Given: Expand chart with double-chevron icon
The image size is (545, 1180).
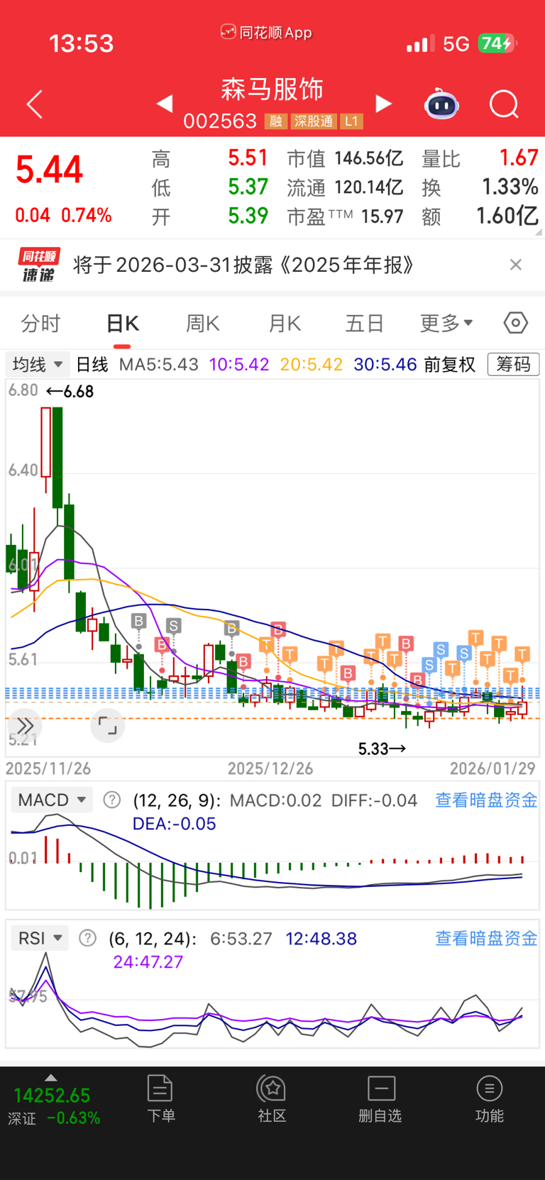Looking at the screenshot, I should pos(25,726).
